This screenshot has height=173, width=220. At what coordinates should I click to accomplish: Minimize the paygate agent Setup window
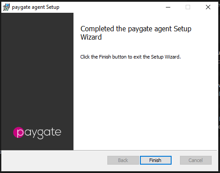tap(168, 7)
